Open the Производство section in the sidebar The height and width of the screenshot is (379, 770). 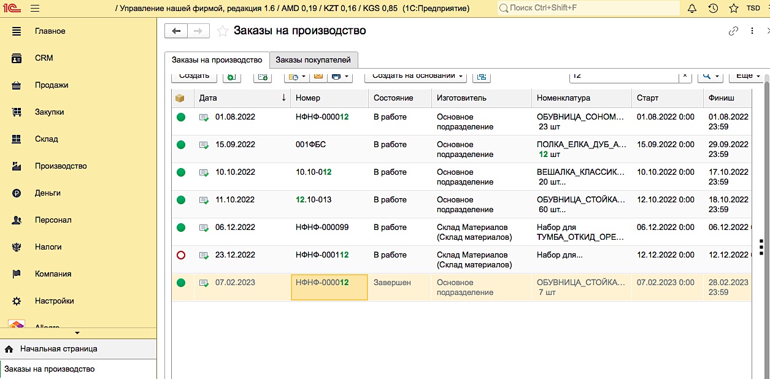pos(61,166)
